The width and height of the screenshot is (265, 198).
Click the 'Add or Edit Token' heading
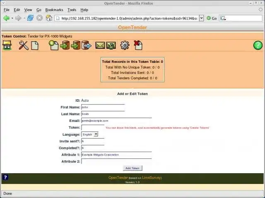tap(132, 94)
